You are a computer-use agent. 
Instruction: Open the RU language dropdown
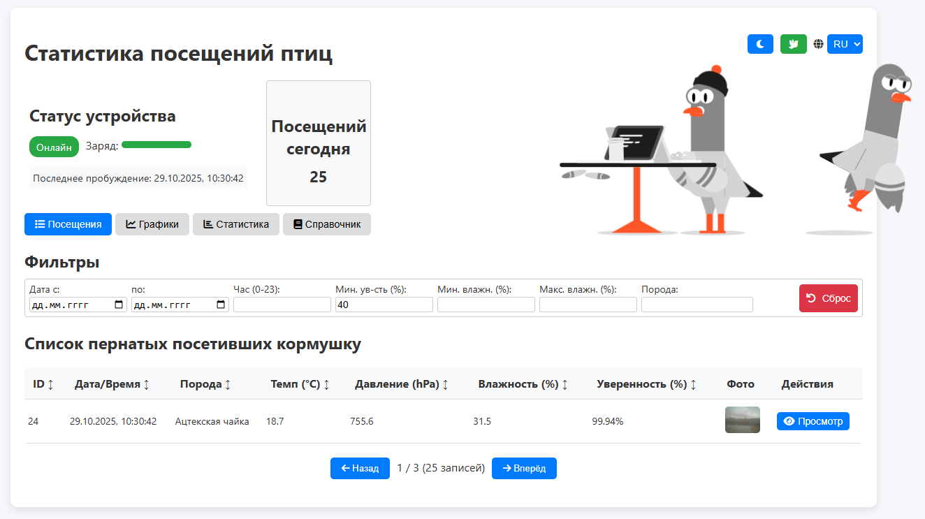coord(845,44)
